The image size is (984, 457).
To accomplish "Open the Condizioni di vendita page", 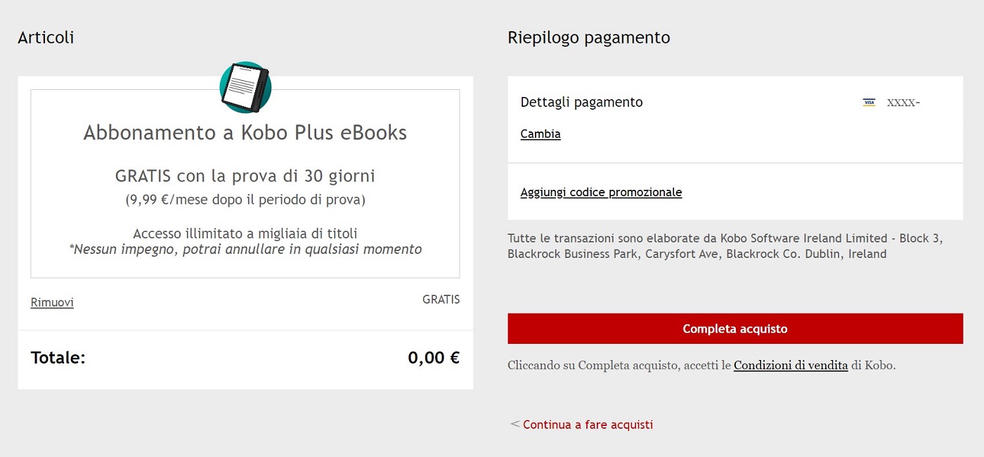I will coord(791,365).
